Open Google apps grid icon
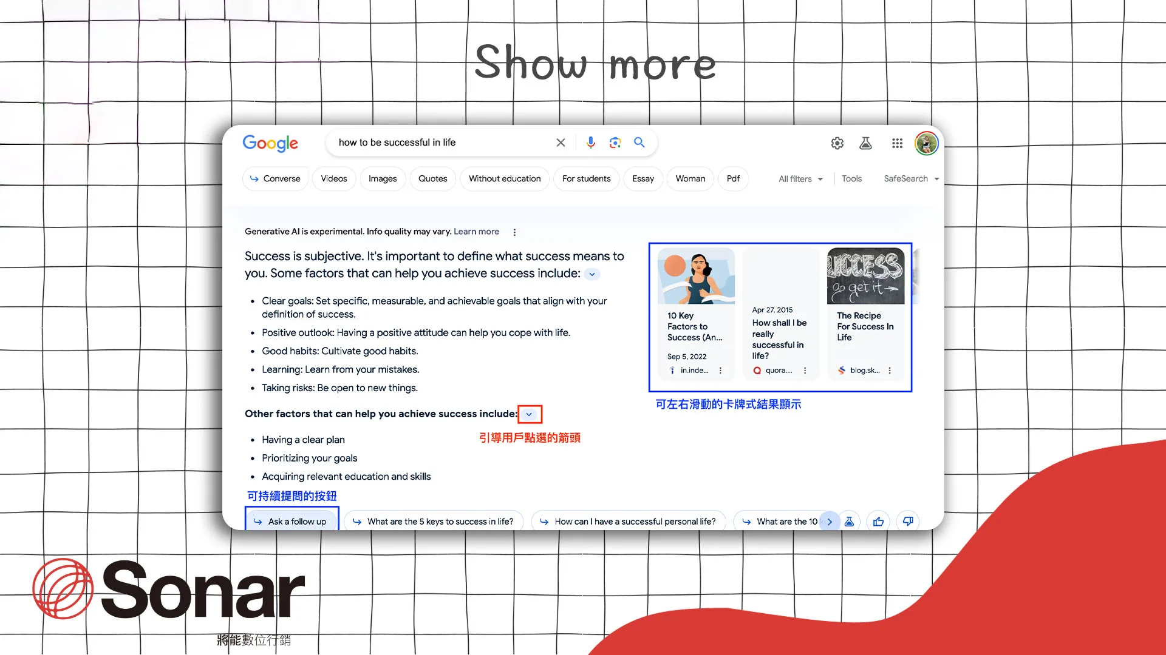Viewport: 1166px width, 655px height. tap(897, 143)
